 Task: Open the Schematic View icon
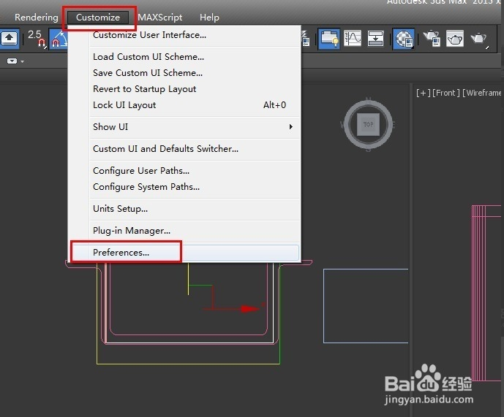tap(375, 39)
